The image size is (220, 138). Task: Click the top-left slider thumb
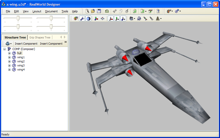(18, 18)
